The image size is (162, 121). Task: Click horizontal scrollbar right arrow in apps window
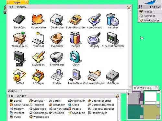(x=127, y=91)
